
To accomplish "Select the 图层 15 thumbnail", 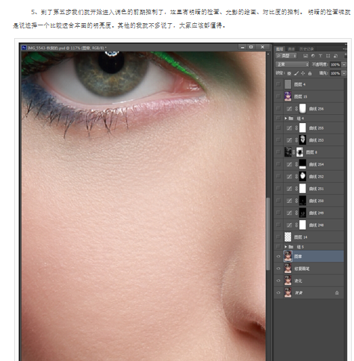I will tap(288, 96).
